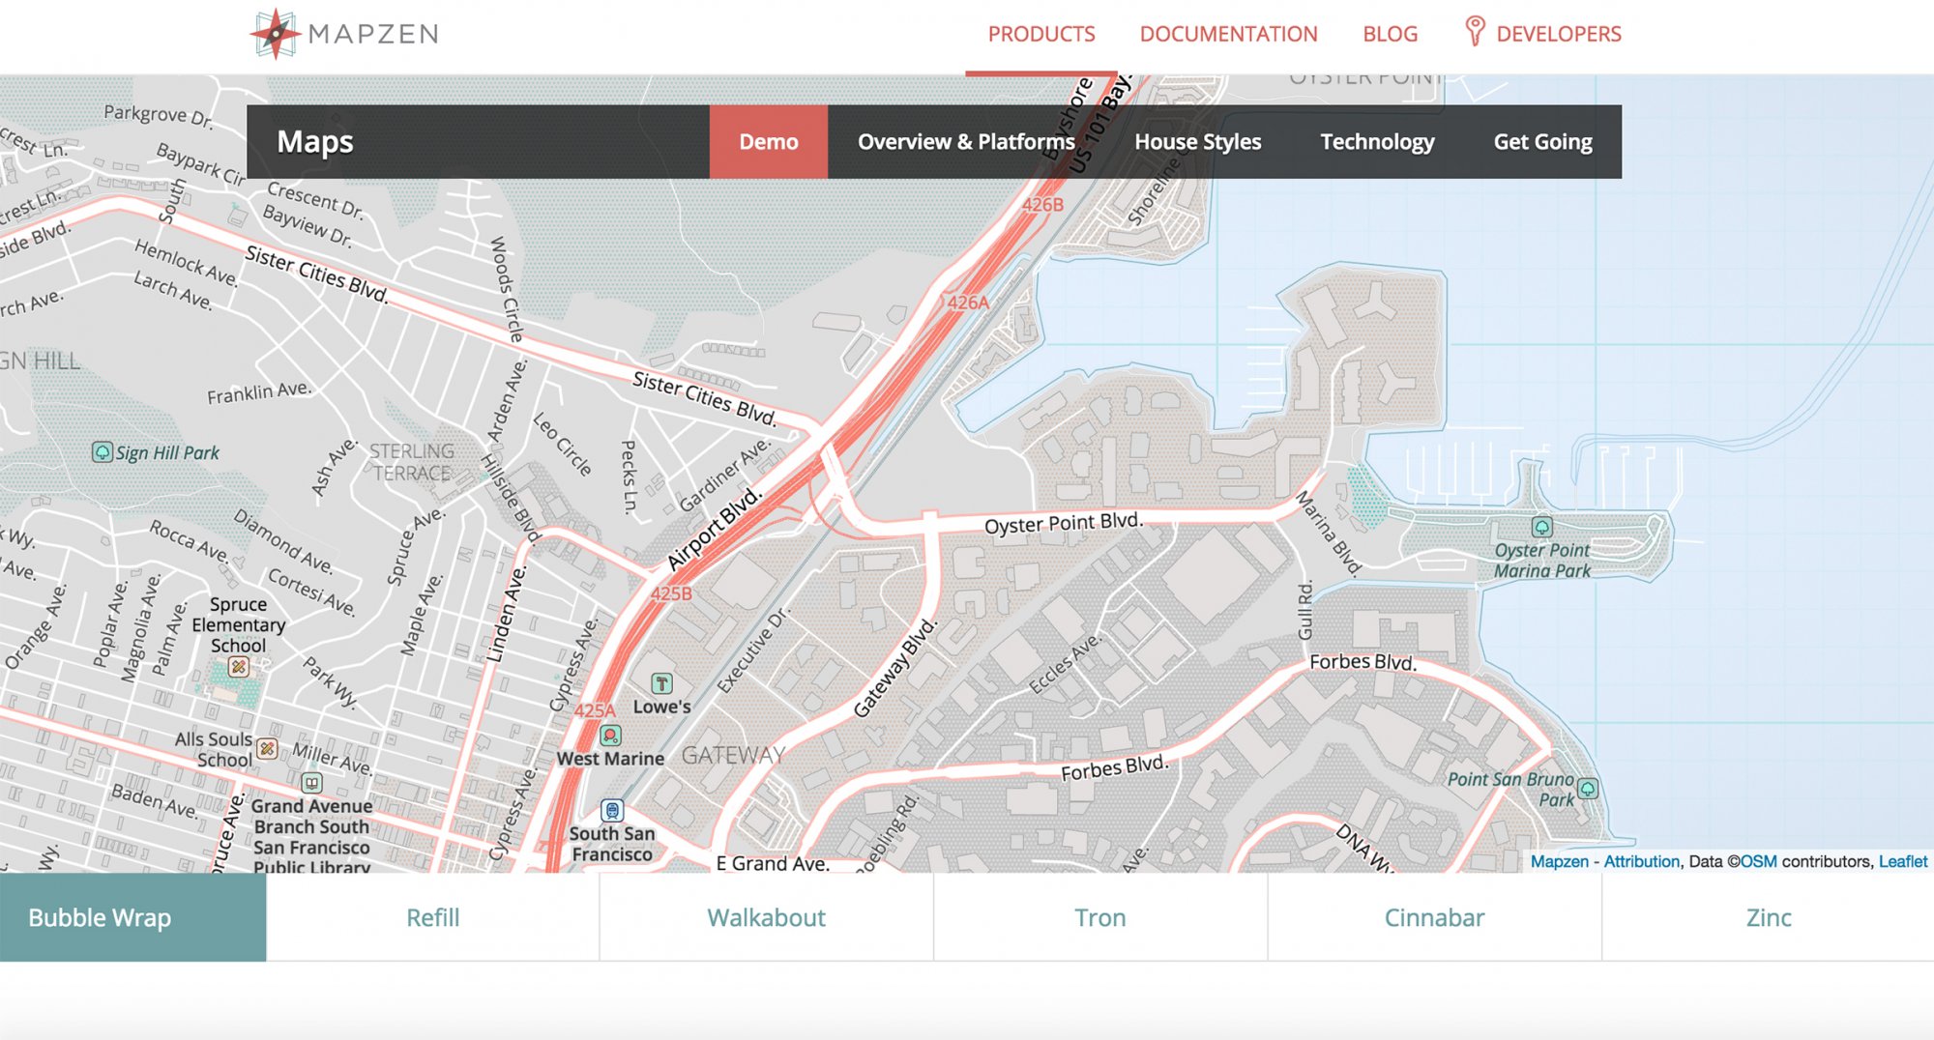Click the Oyster Point Blvd. label

(1063, 523)
